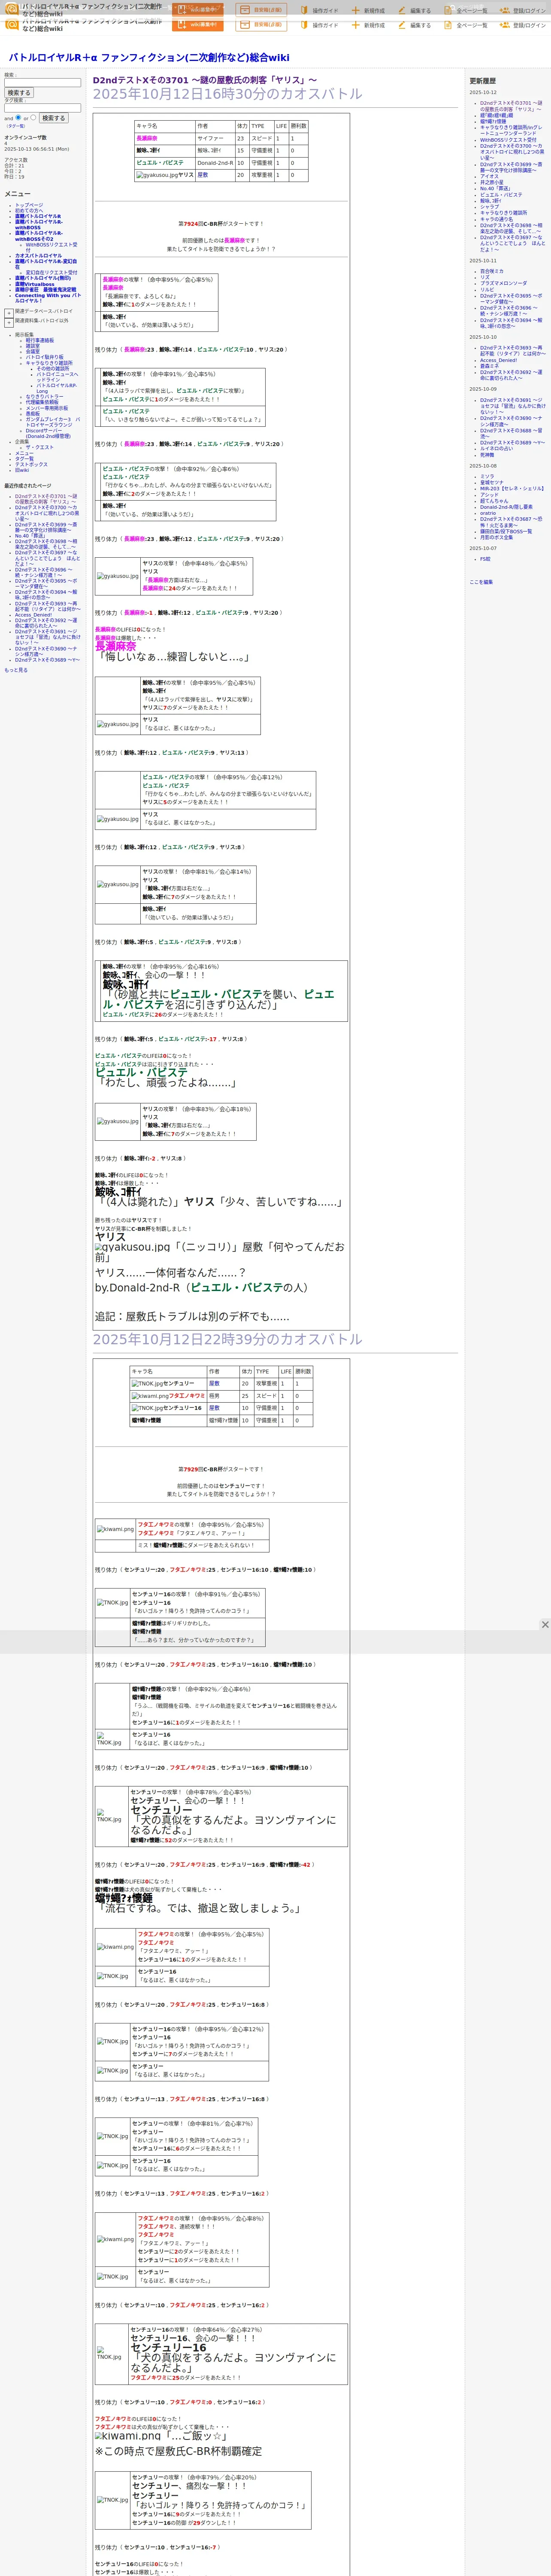
Task: Open 初めての方へ menu link
Action: click(29, 210)
